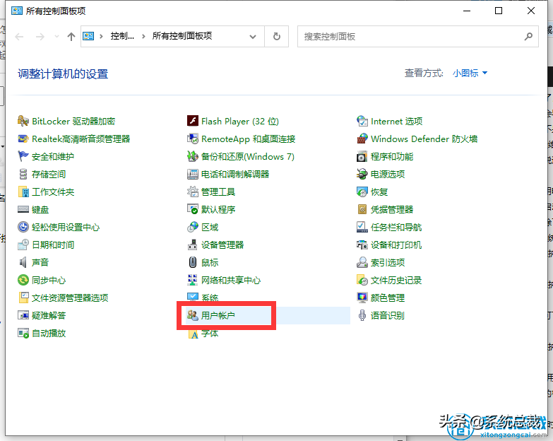
Task: Click the 颜色管理 monitor icon
Action: (362, 298)
